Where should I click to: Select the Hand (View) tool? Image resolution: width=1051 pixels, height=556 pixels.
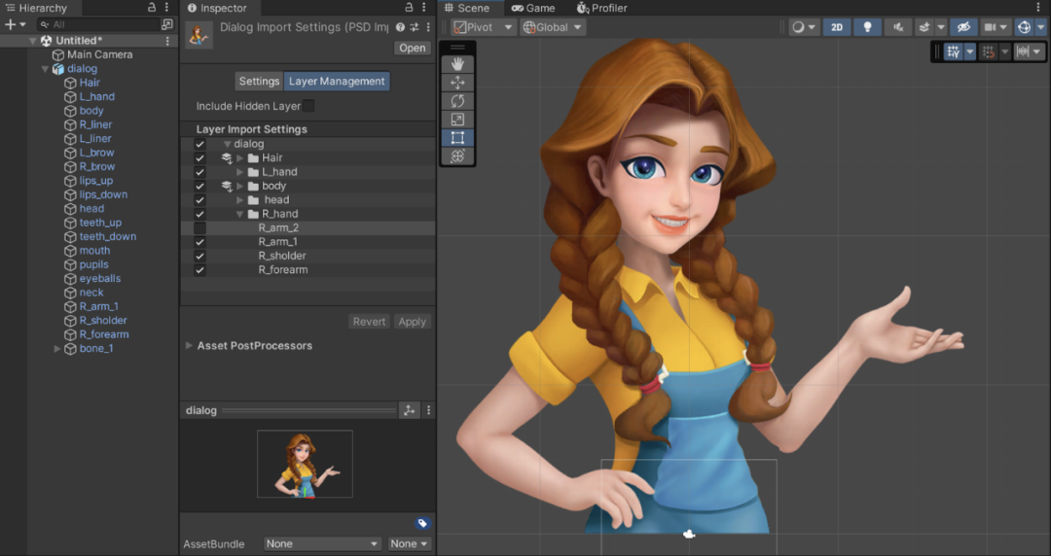point(457,64)
